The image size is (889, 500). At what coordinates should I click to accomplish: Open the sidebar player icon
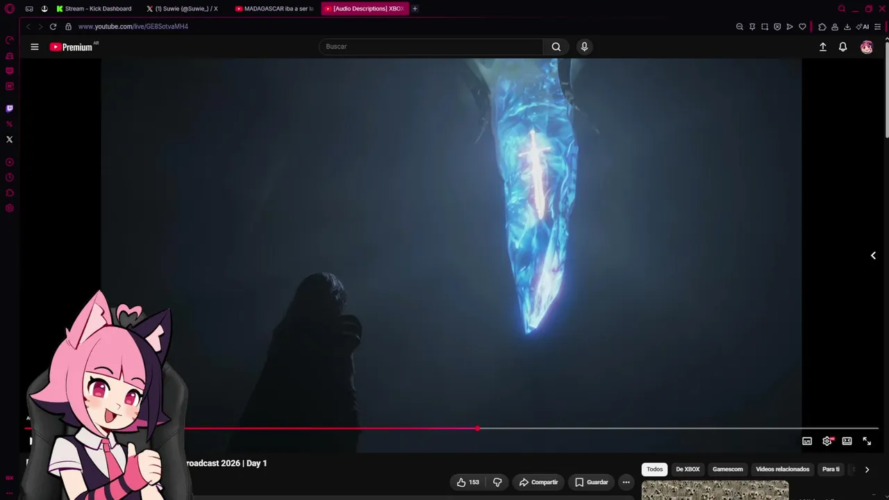pyautogui.click(x=10, y=162)
